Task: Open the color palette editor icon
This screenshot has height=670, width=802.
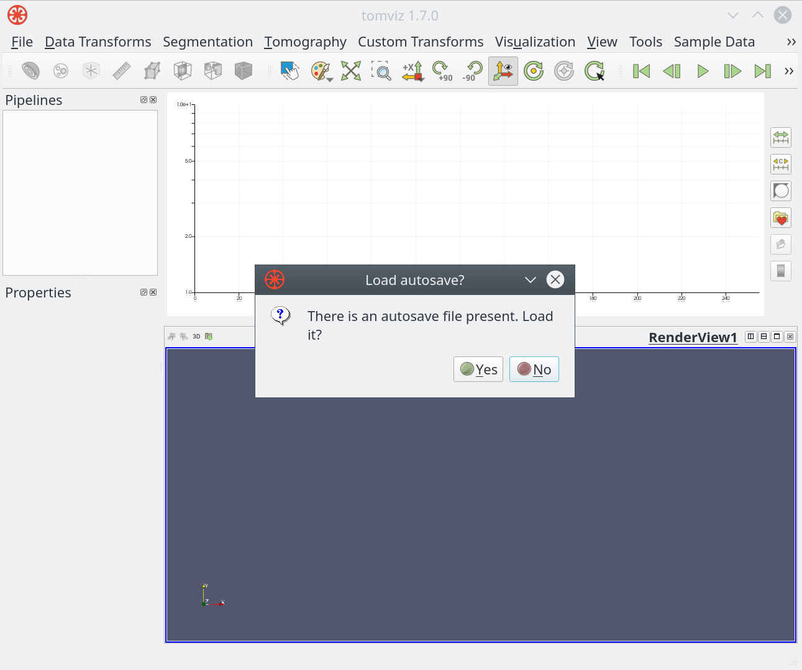Action: 319,71
